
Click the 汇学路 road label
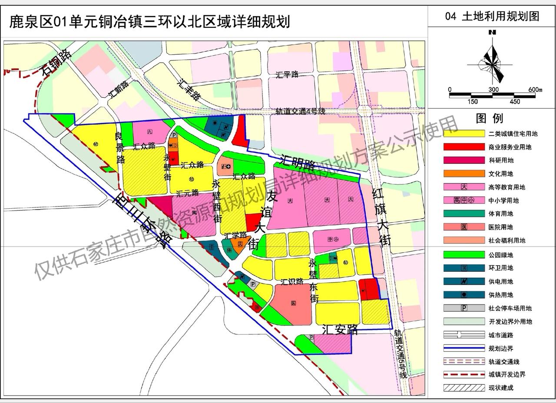pos(236,235)
